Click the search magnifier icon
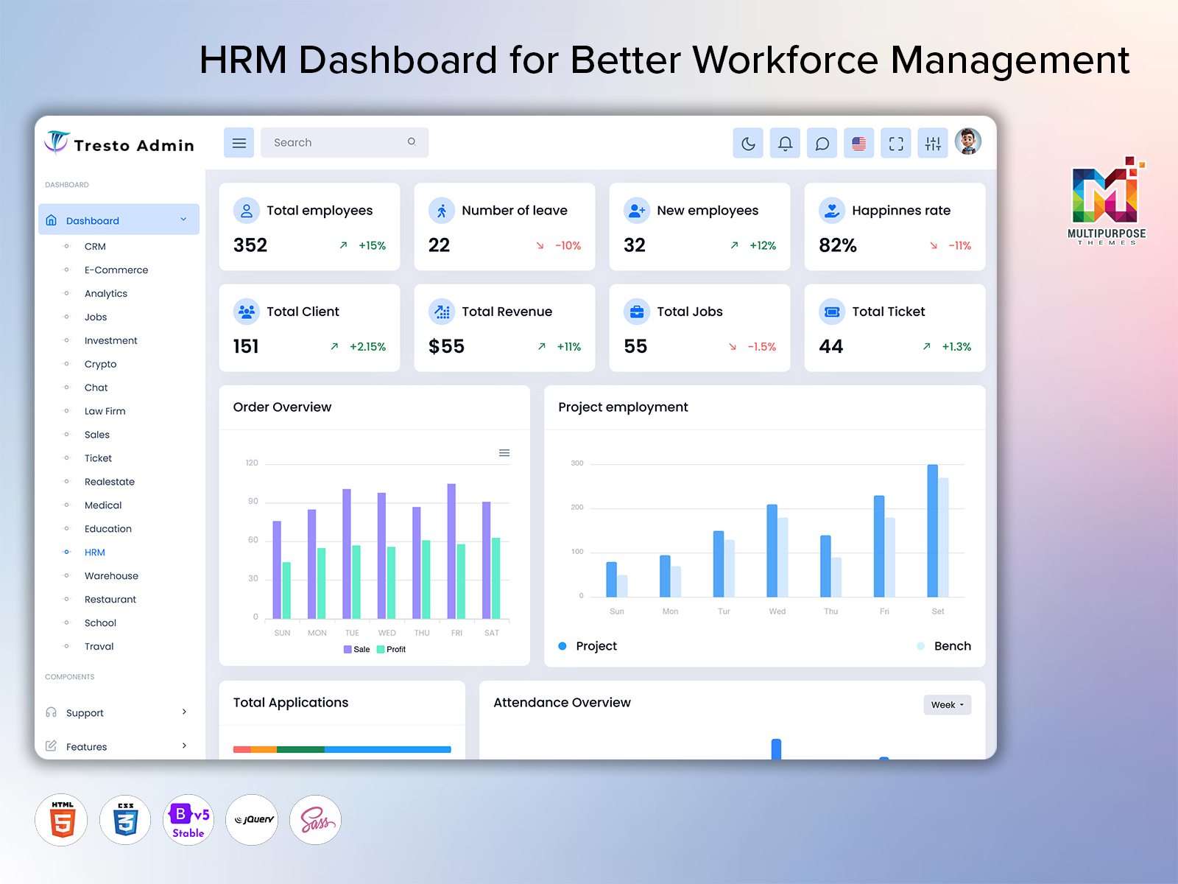The image size is (1178, 884). [412, 142]
